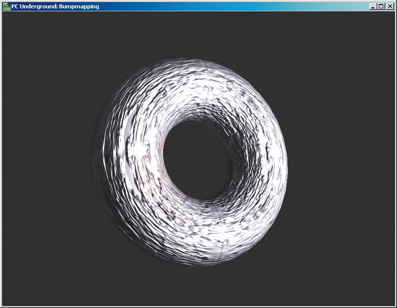Click the PC Underground app icon in title bar
The width and height of the screenshot is (397, 308).
(x=6, y=6)
